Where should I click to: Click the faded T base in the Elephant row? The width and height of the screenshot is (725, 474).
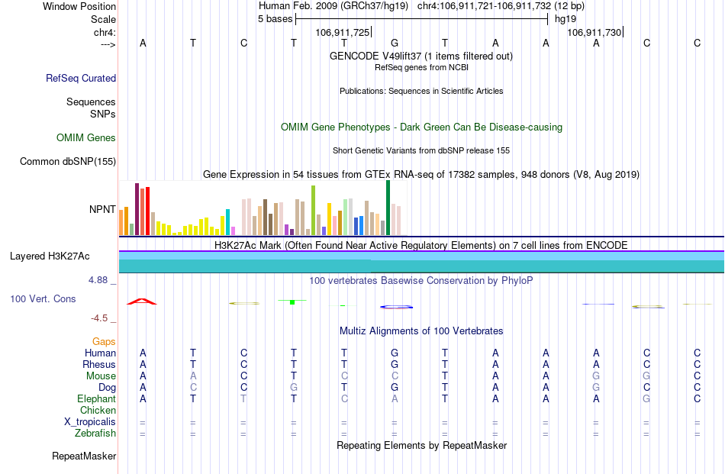[243, 398]
